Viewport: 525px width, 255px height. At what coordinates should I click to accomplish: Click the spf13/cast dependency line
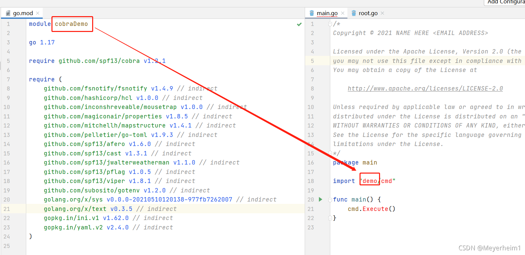pyautogui.click(x=117, y=153)
